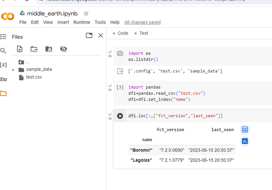
Task: Open the Insert menu
Action: pos(63,22)
